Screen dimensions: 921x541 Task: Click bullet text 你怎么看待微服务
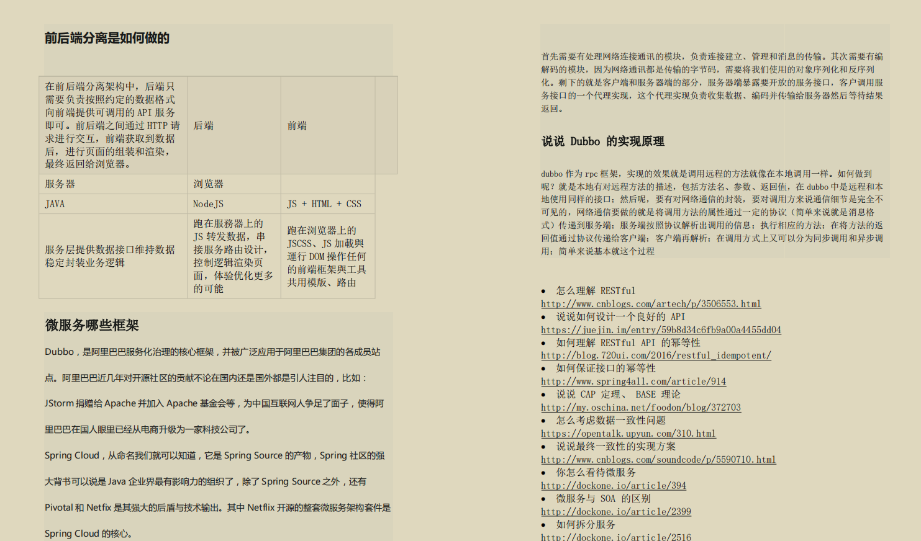[596, 473]
